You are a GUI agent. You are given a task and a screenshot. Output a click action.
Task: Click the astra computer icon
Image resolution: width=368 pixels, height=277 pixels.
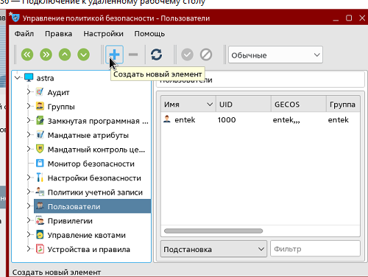(29, 77)
